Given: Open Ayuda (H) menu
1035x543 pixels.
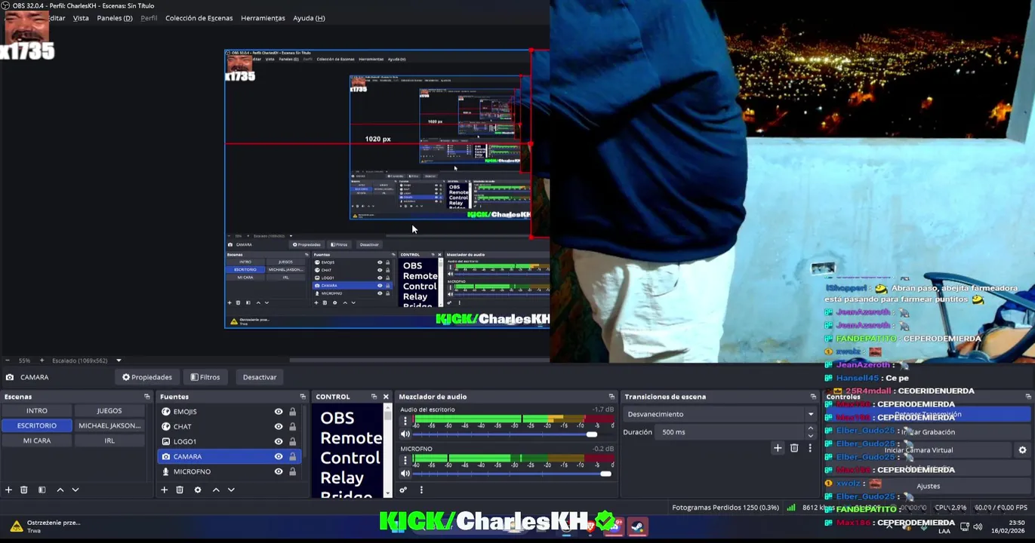Looking at the screenshot, I should click(309, 18).
